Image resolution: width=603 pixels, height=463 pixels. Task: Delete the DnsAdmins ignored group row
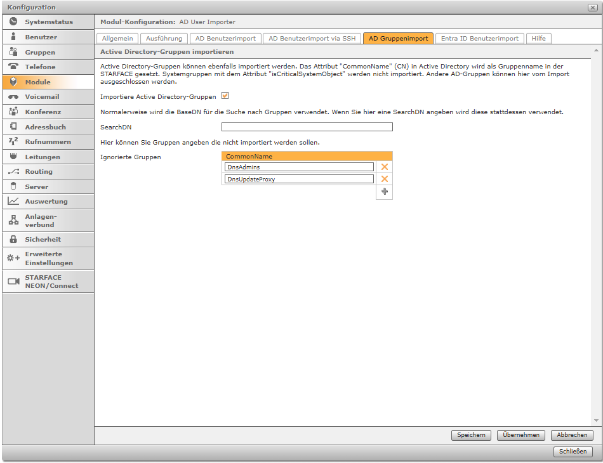pos(384,167)
